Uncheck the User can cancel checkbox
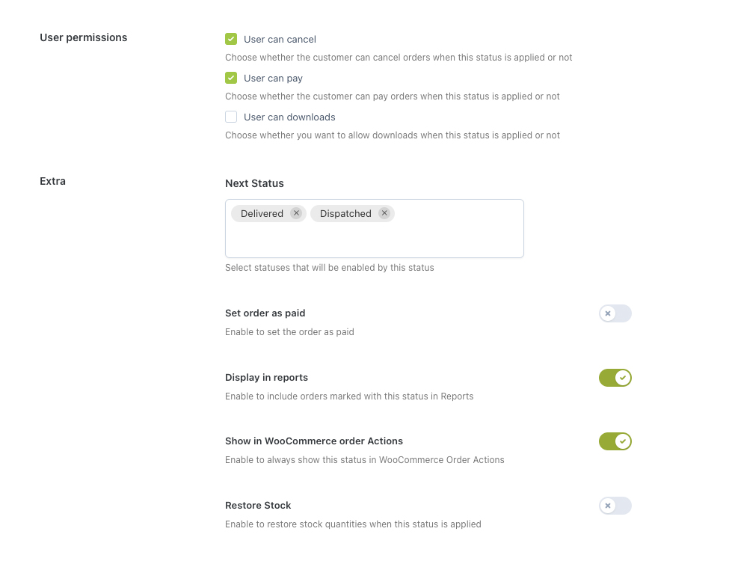The image size is (732, 573). (231, 39)
